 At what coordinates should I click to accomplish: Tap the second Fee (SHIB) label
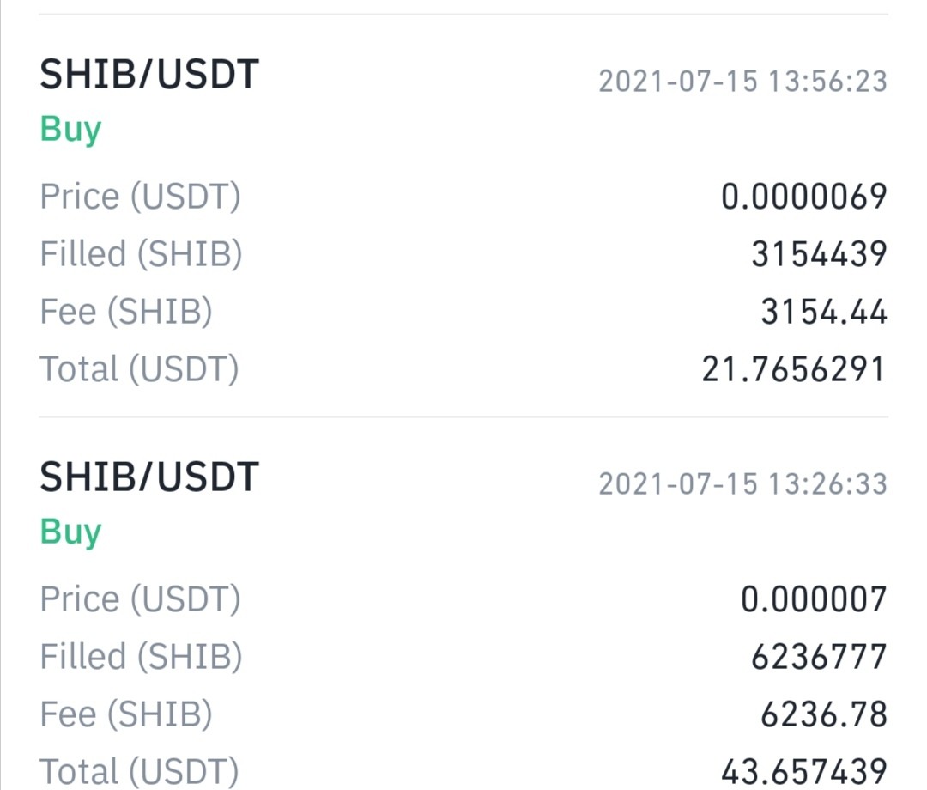pyautogui.click(x=126, y=714)
